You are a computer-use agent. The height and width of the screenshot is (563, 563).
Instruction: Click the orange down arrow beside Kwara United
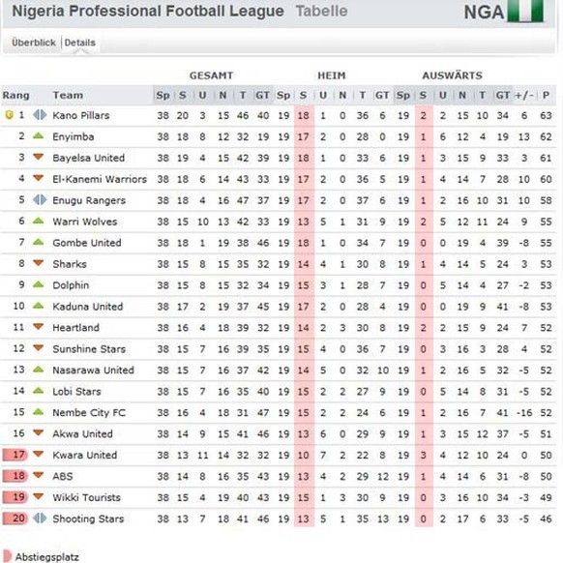[38, 455]
